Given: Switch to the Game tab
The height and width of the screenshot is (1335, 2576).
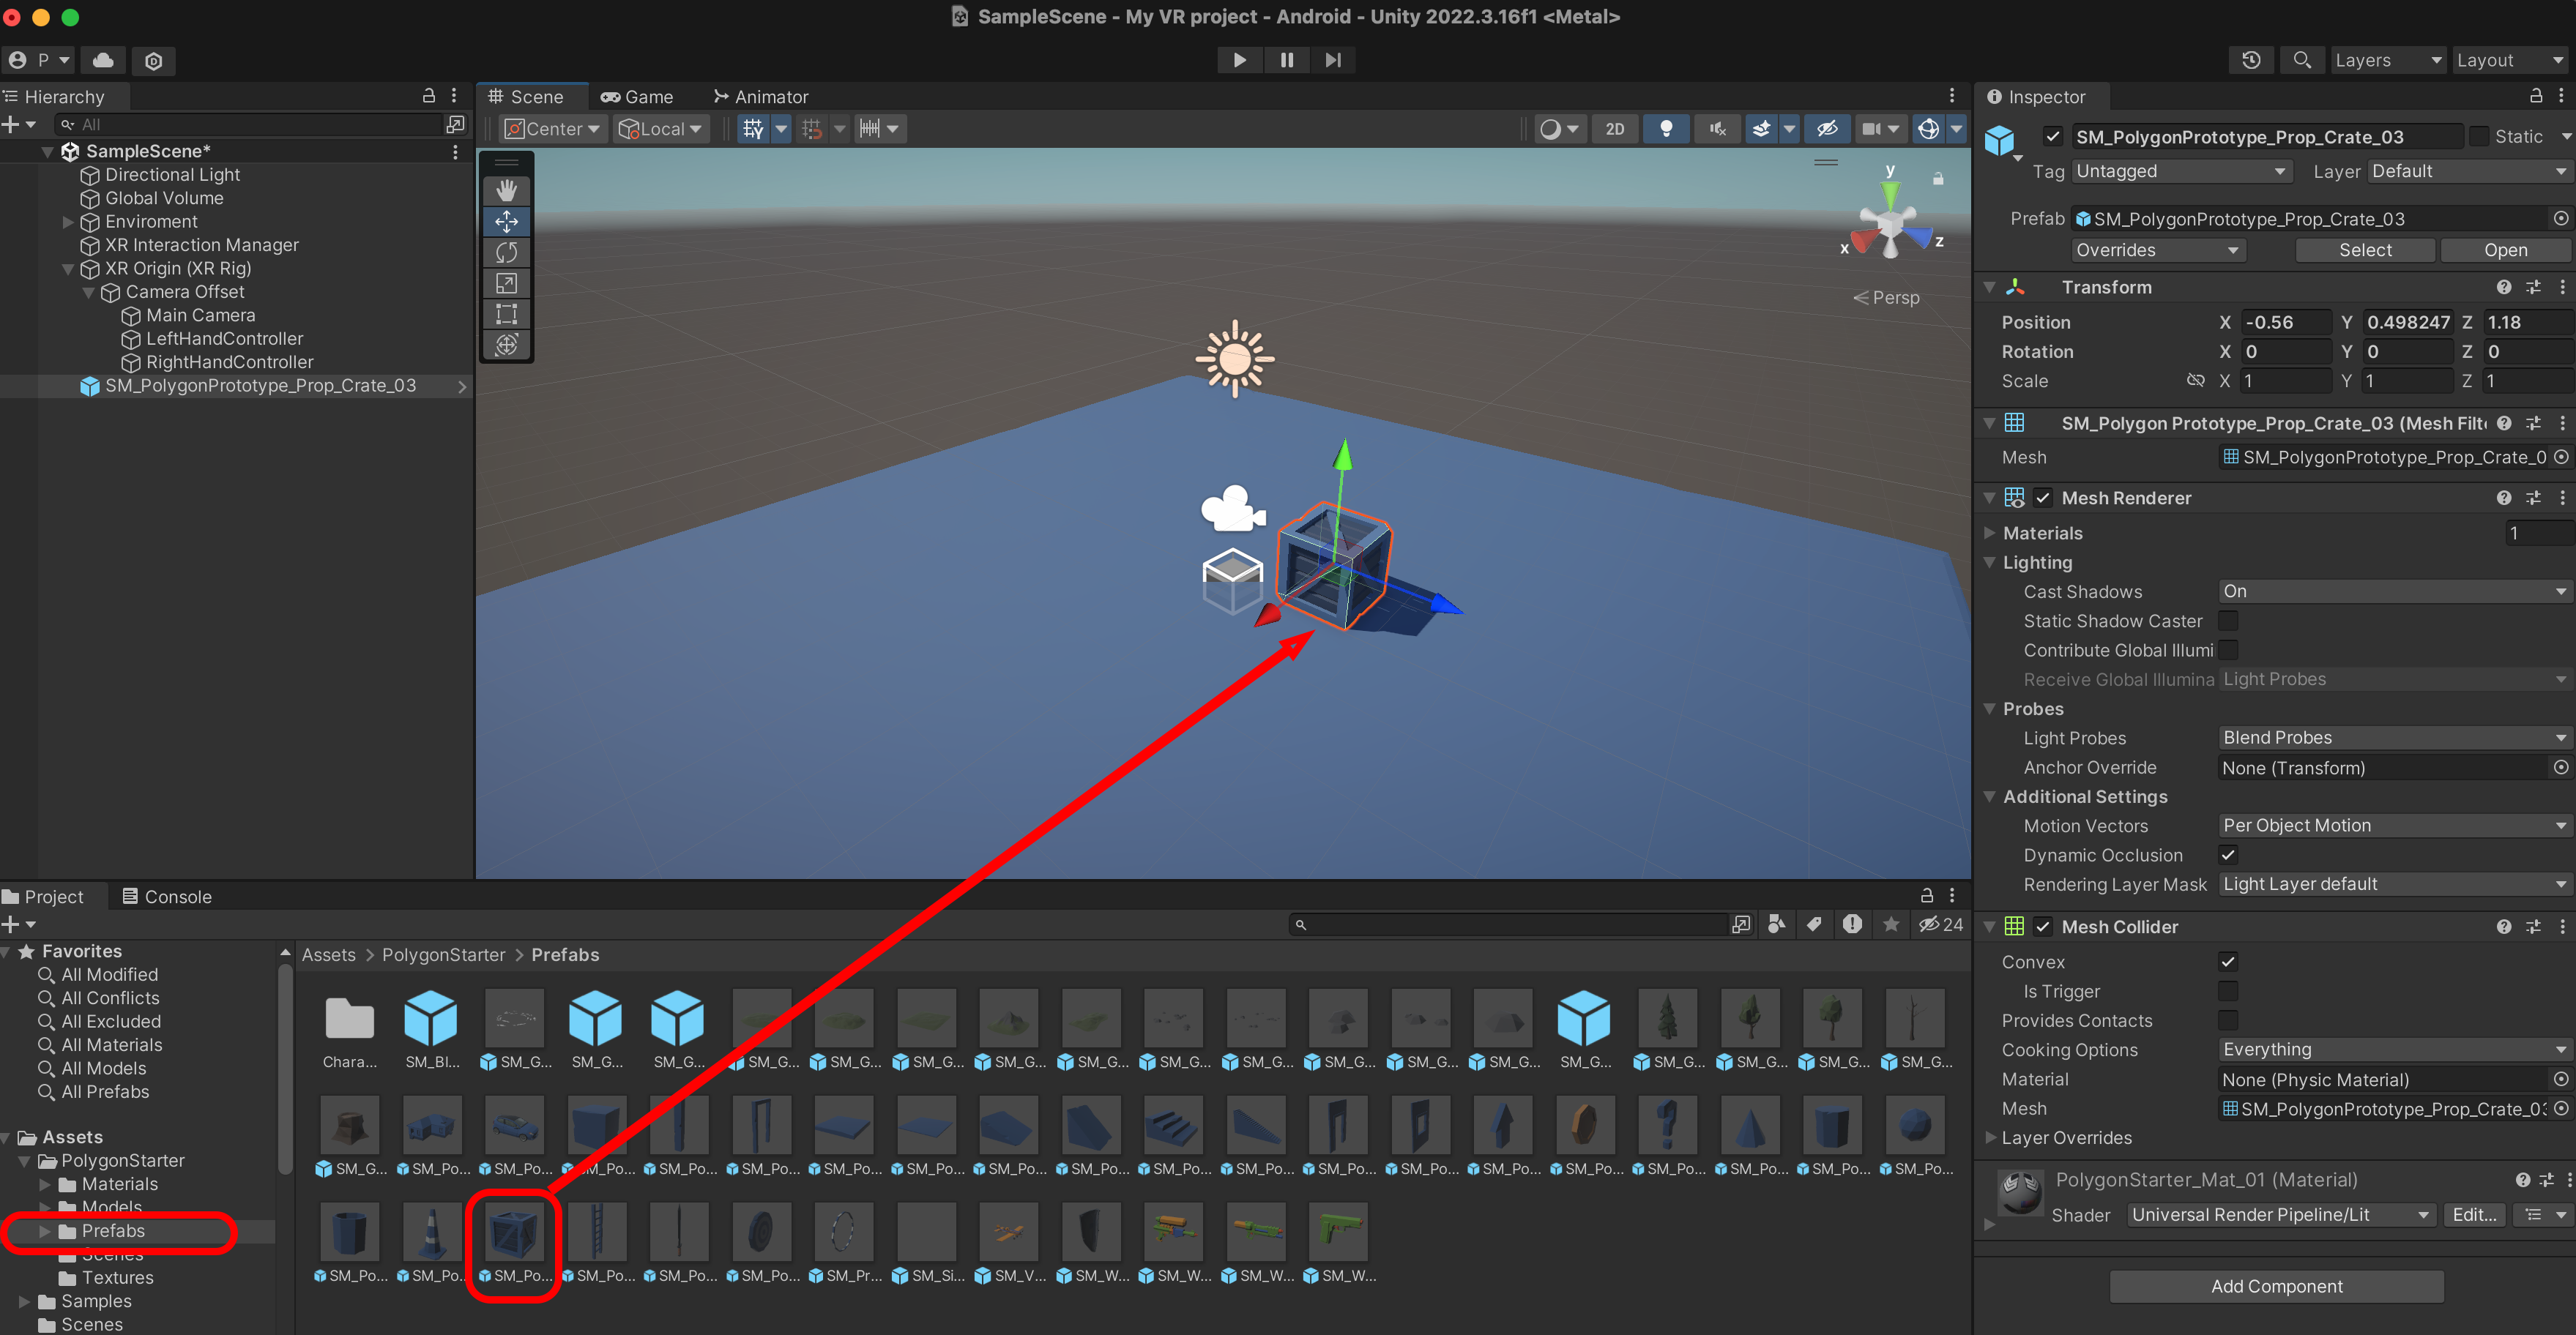Looking at the screenshot, I should pos(637,97).
